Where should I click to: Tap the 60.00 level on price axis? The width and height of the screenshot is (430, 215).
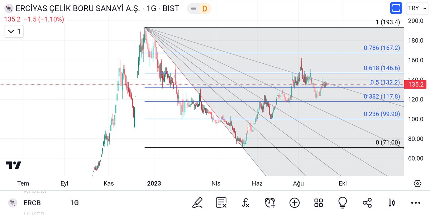pyautogui.click(x=416, y=158)
